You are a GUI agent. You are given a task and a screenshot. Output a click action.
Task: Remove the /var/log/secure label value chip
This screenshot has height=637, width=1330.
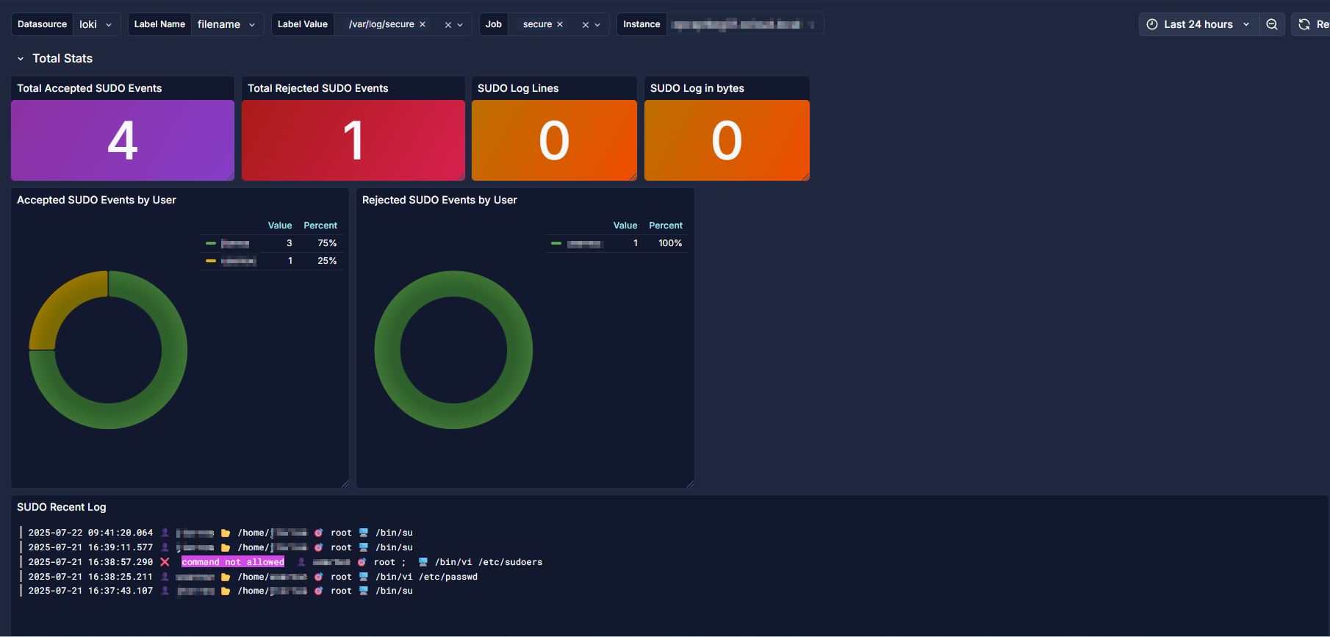[x=423, y=24]
